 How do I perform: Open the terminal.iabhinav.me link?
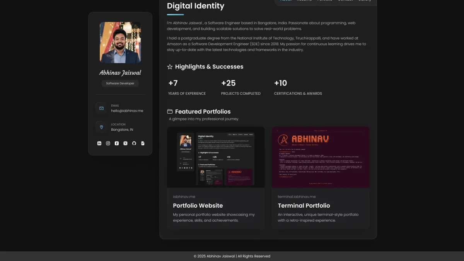[296, 196]
